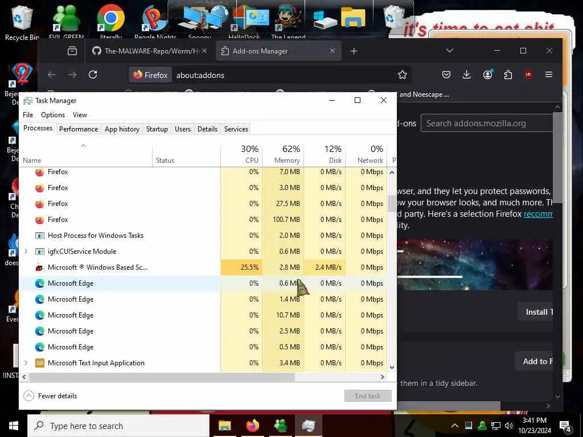Open volume speaker tray icon
The image size is (583, 437).
(509, 426)
